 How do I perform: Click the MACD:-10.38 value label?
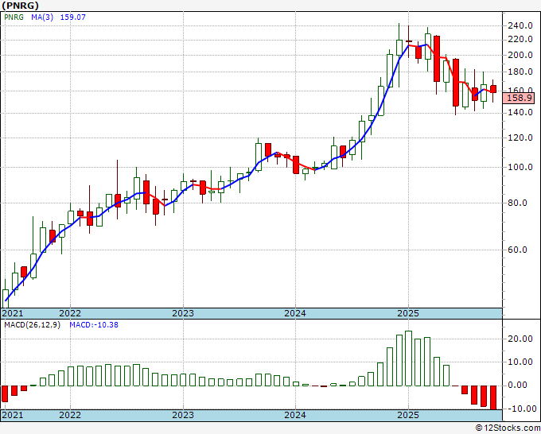[94, 325]
